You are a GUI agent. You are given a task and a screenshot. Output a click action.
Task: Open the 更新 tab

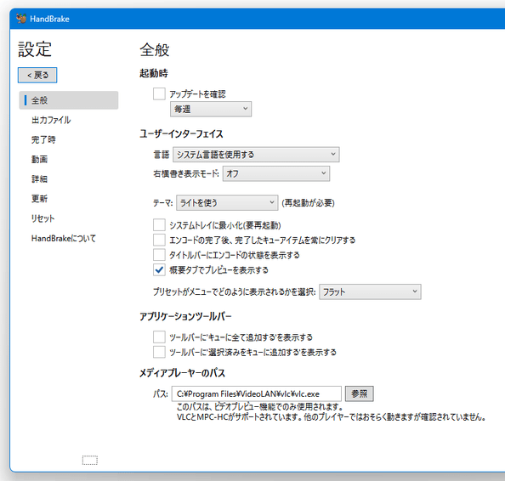tap(39, 199)
